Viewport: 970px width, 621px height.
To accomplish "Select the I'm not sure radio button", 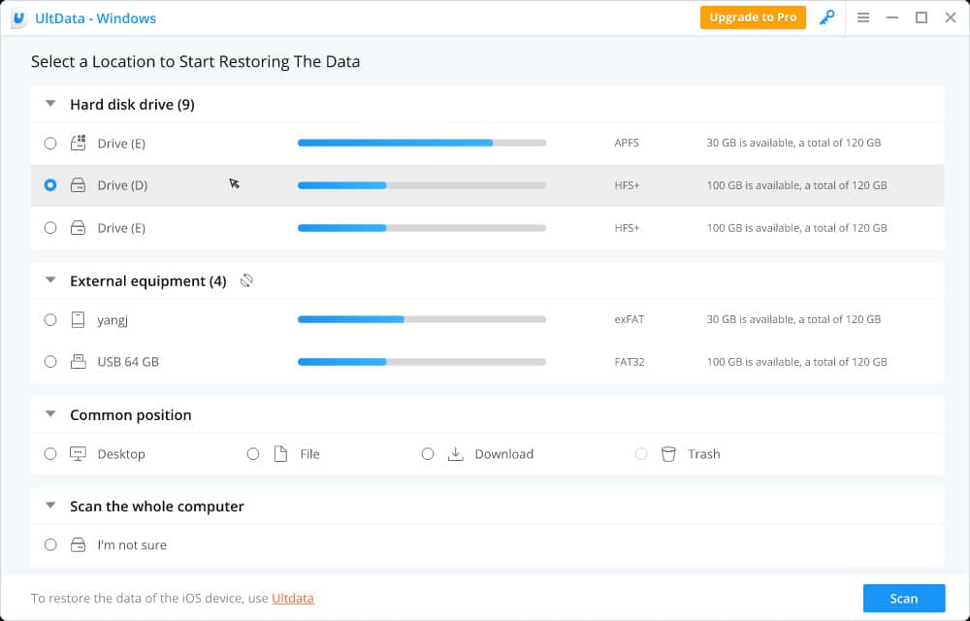I will [50, 545].
